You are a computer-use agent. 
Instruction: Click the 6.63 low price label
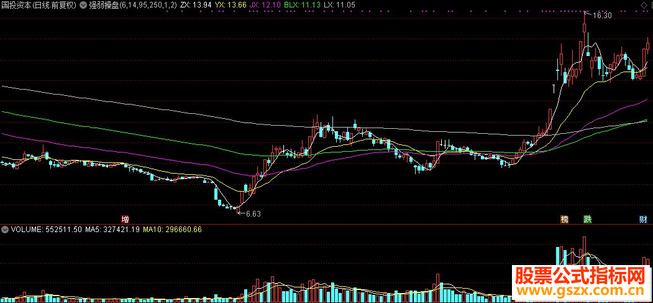coord(253,214)
